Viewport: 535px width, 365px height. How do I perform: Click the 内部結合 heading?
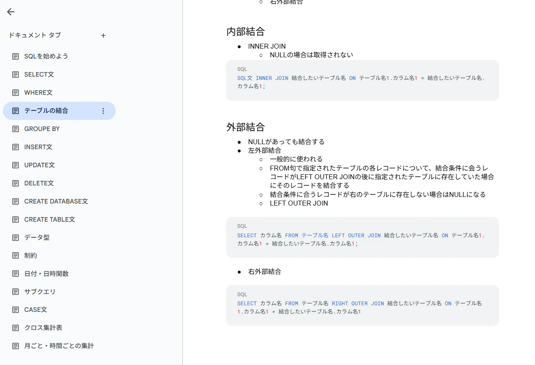click(x=245, y=31)
